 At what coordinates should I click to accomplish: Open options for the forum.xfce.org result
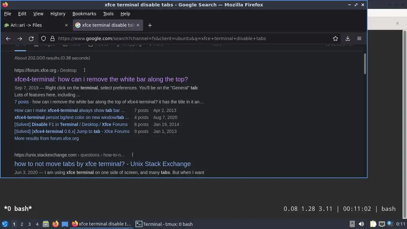(84, 70)
